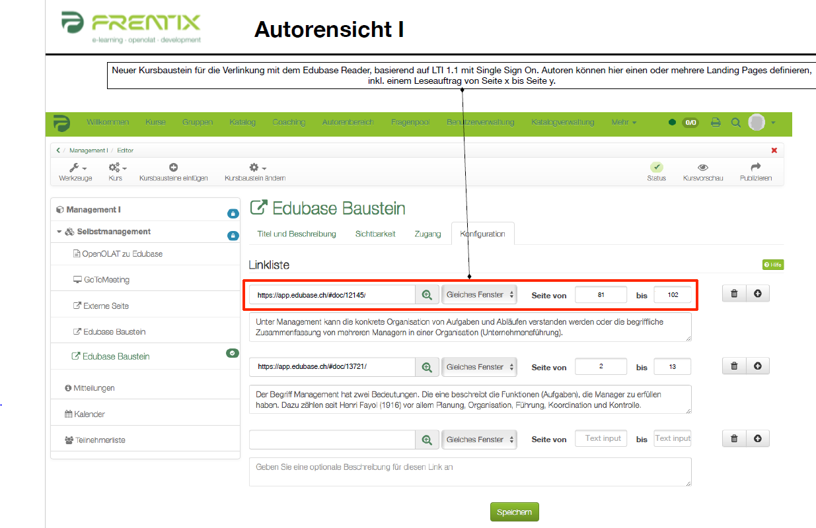
Task: Delete the doc/12145 link row
Action: [734, 294]
